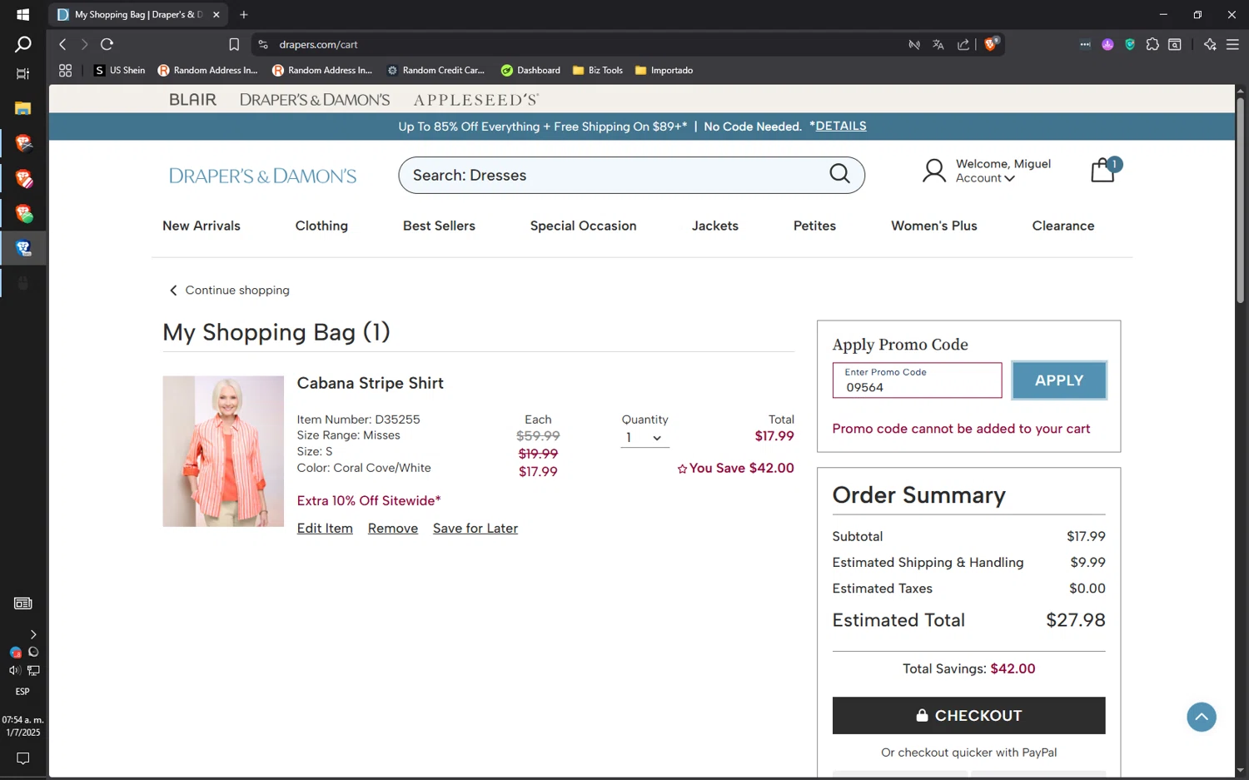
Task: Click the Extra 10% Off Sitewide text
Action: point(369,501)
